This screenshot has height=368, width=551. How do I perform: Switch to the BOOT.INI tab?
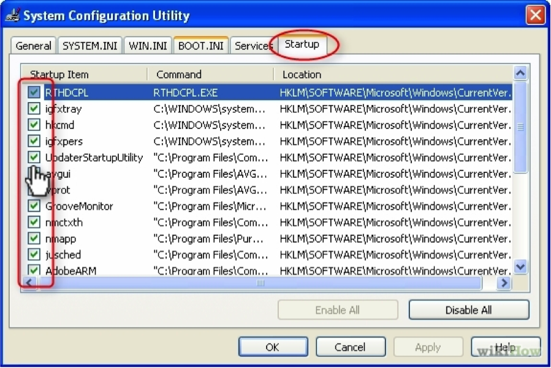coord(201,46)
